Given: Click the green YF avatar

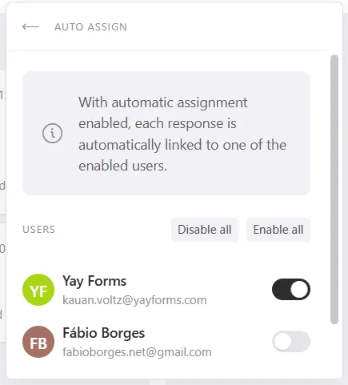Looking at the screenshot, I should (x=38, y=290).
